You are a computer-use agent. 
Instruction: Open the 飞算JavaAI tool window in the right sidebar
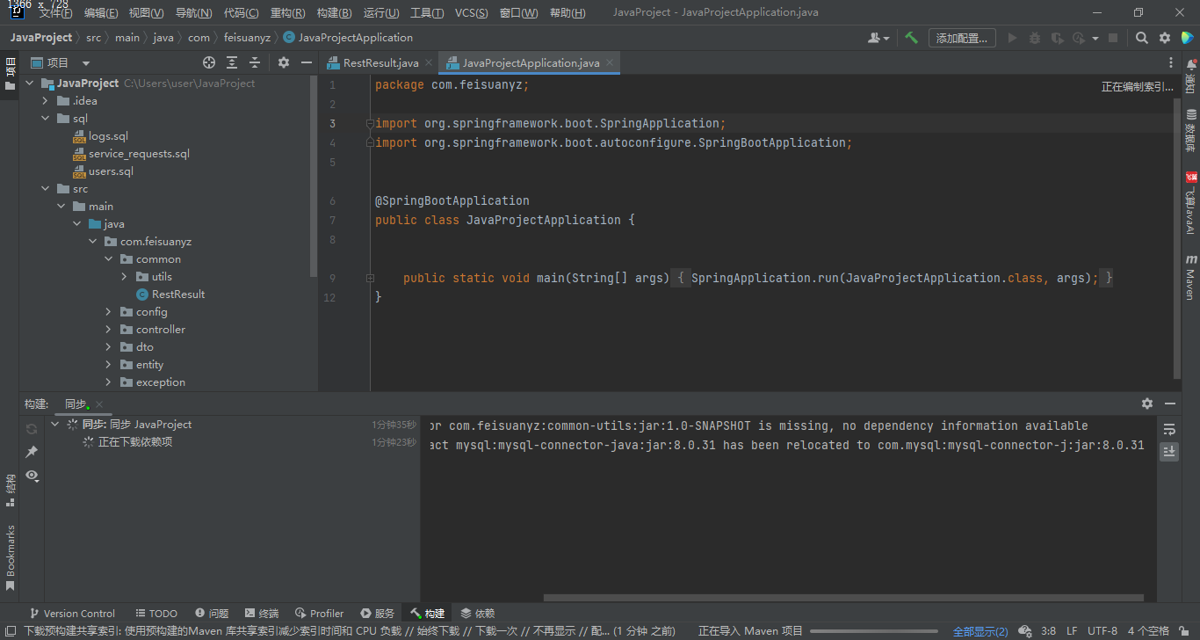pyautogui.click(x=1191, y=203)
